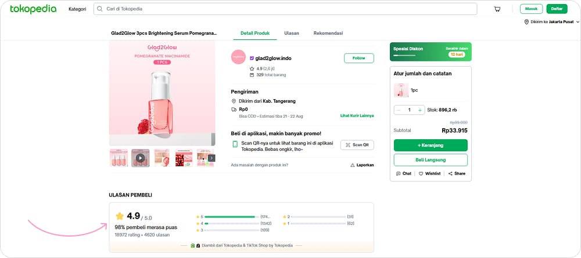The width and height of the screenshot is (581, 258).
Task: Click 'Ada masalah dengan produk ini?' text
Action: [x=259, y=165]
